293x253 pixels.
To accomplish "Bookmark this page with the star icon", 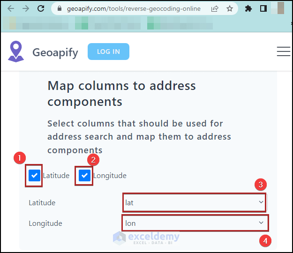I will [x=230, y=8].
